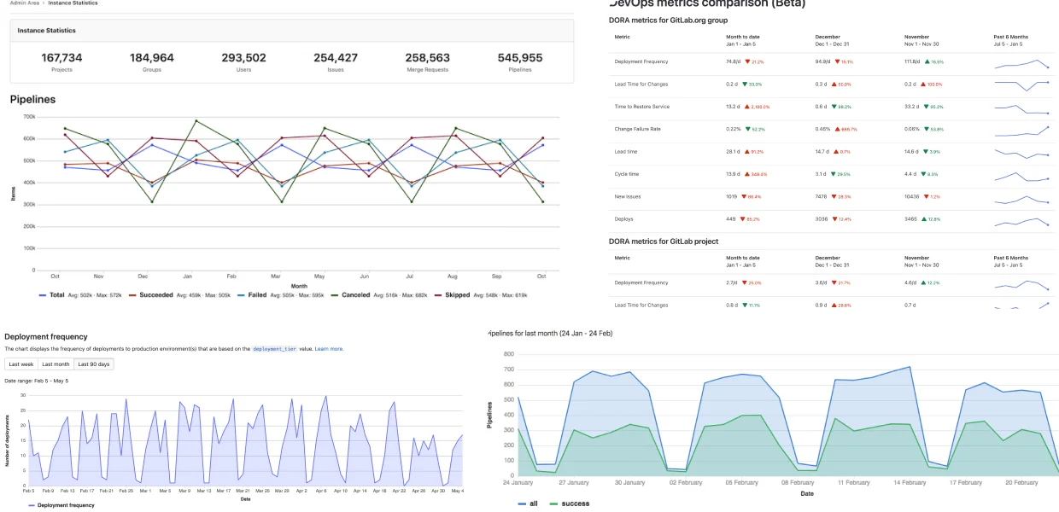
Task: Click the blue 'all' legend icon
Action: tap(522, 503)
